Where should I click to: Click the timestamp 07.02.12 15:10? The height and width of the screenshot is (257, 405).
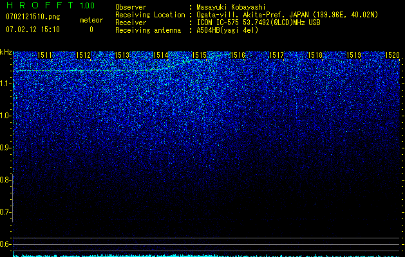(33, 30)
